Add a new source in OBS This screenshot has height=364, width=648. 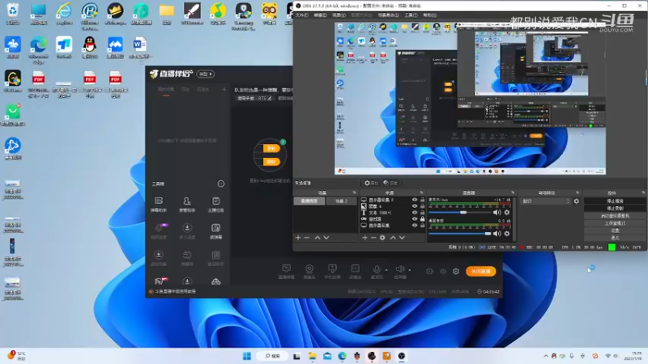[x=364, y=238]
